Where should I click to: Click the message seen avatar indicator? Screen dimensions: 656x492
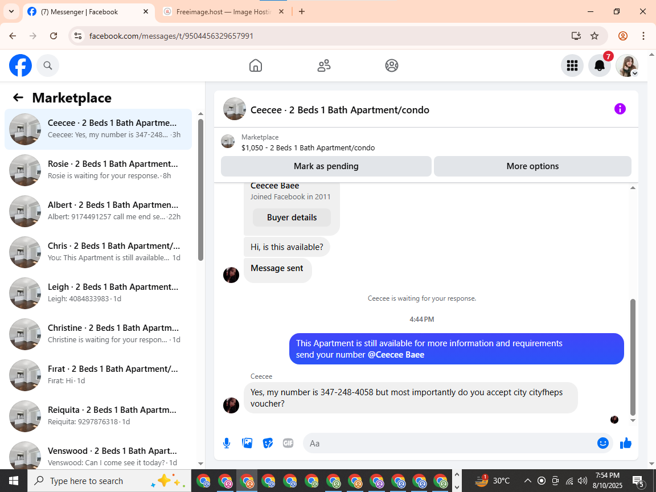[x=614, y=420]
